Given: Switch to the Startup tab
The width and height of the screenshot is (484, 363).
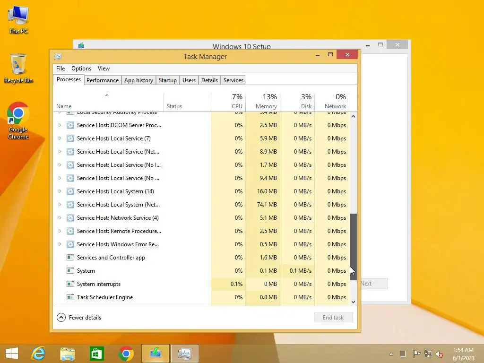Looking at the screenshot, I should tap(168, 80).
